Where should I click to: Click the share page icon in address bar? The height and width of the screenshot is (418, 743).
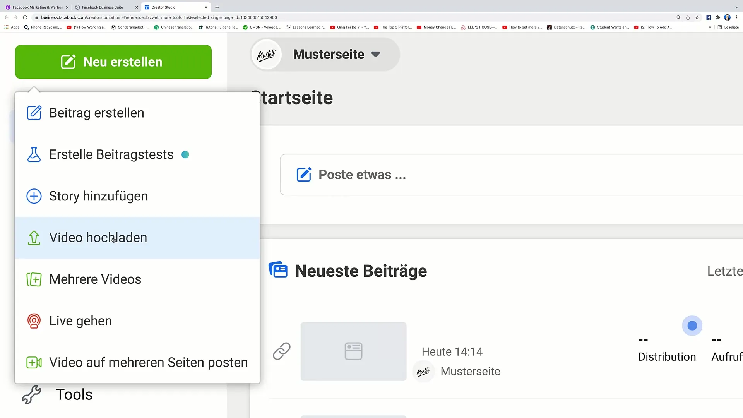point(688,17)
